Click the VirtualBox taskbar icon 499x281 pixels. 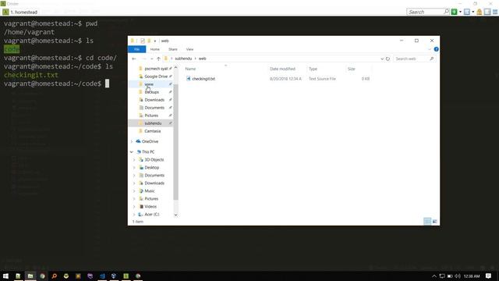coord(114,276)
